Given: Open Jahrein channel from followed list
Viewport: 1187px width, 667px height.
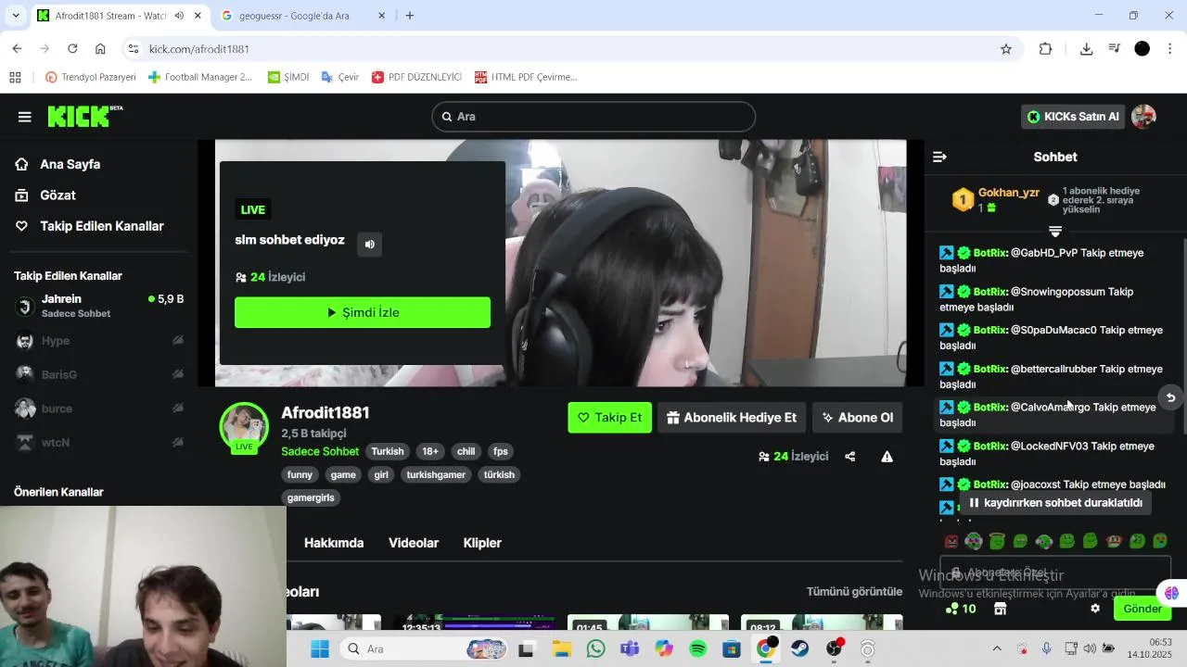Looking at the screenshot, I should (99, 306).
